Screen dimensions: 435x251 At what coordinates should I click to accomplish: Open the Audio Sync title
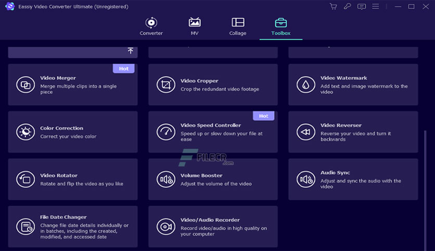pos(335,173)
